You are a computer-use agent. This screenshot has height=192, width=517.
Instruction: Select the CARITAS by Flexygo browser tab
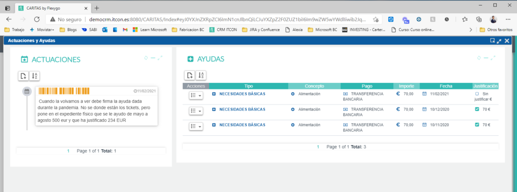[x=53, y=8]
